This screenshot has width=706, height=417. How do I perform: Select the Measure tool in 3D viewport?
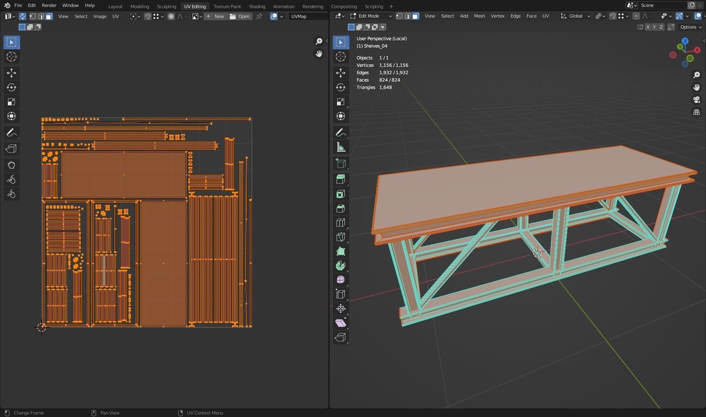(341, 147)
